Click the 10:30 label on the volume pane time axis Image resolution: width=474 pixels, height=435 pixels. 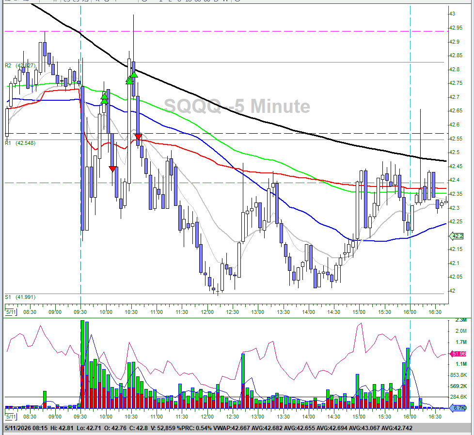click(x=131, y=417)
